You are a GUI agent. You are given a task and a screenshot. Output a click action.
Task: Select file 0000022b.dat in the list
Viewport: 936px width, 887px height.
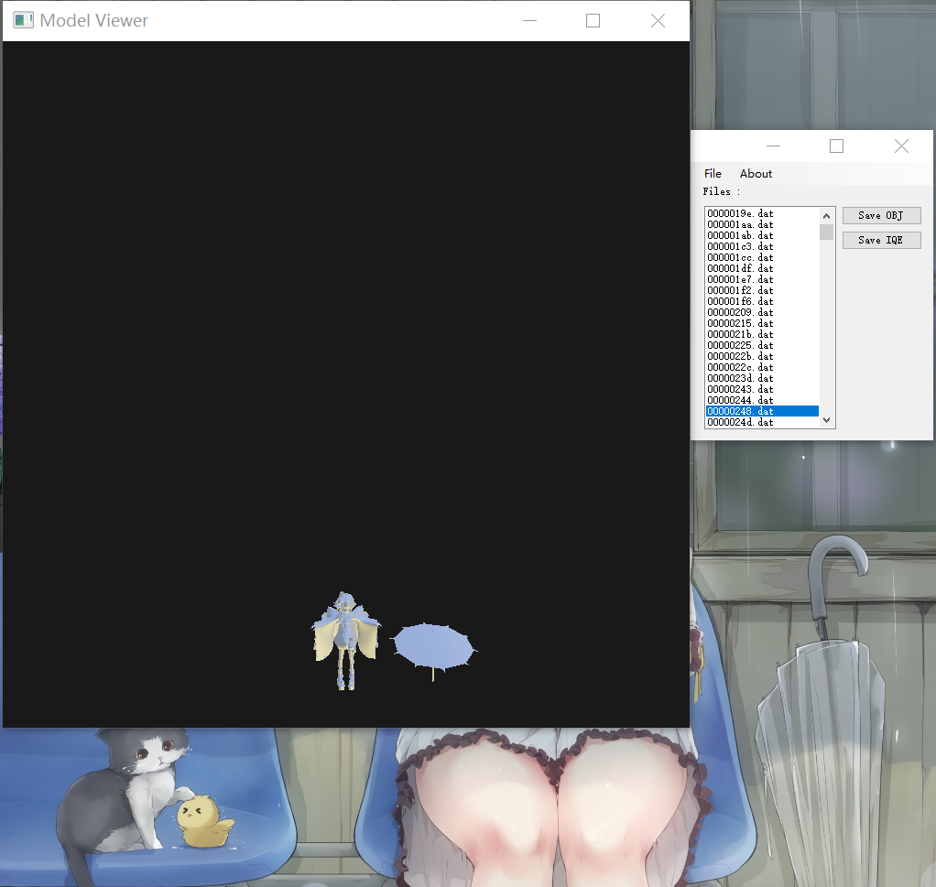pyautogui.click(x=762, y=356)
